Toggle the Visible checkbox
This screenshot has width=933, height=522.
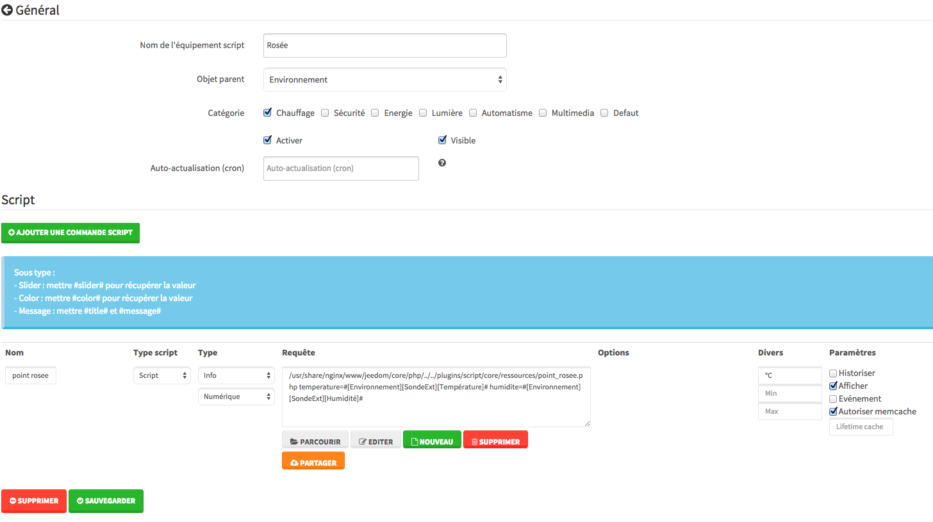coord(442,140)
